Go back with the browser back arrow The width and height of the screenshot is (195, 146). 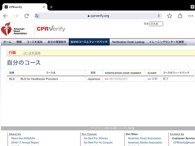pos(6,16)
